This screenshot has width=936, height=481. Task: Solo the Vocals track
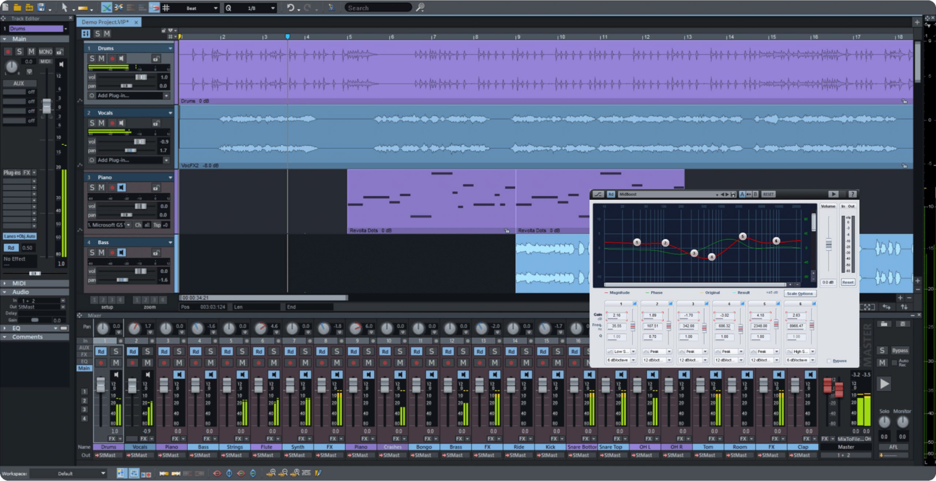click(x=93, y=123)
